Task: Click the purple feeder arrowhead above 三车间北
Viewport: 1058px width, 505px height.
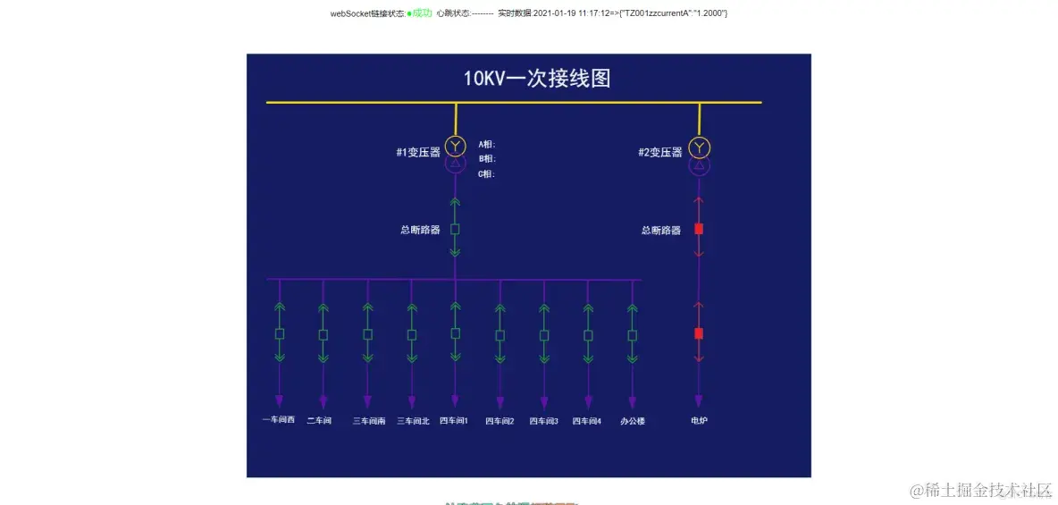Action: click(x=412, y=402)
